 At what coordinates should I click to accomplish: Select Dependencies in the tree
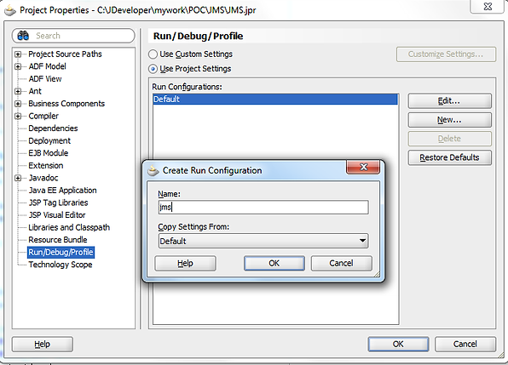click(53, 128)
